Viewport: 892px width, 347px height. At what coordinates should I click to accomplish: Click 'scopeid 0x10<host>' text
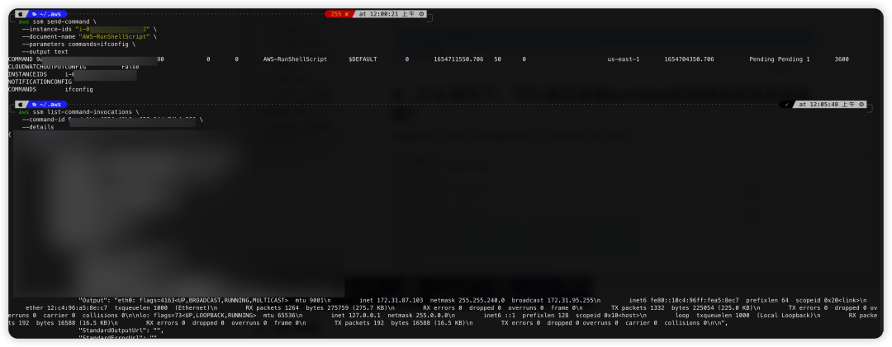[x=607, y=315]
